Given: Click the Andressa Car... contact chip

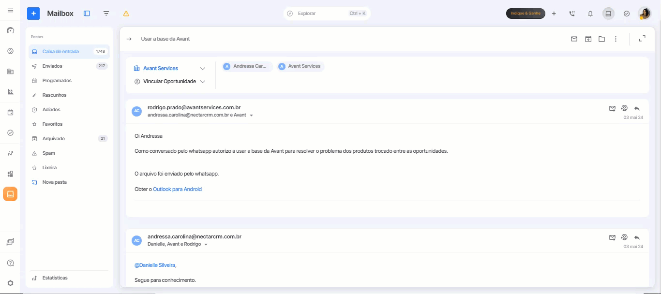Looking at the screenshot, I should point(247,66).
